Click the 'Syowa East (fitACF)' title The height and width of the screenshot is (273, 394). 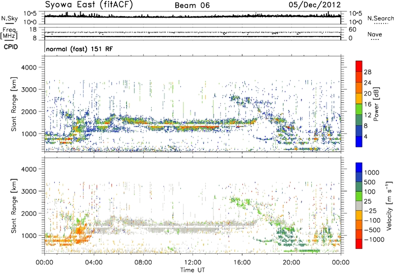pyautogui.click(x=89, y=5)
